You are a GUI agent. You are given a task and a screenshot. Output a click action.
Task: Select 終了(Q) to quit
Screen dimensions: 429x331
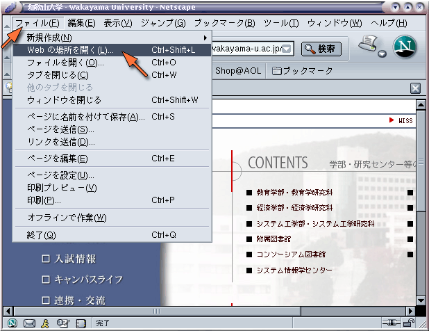click(112, 235)
